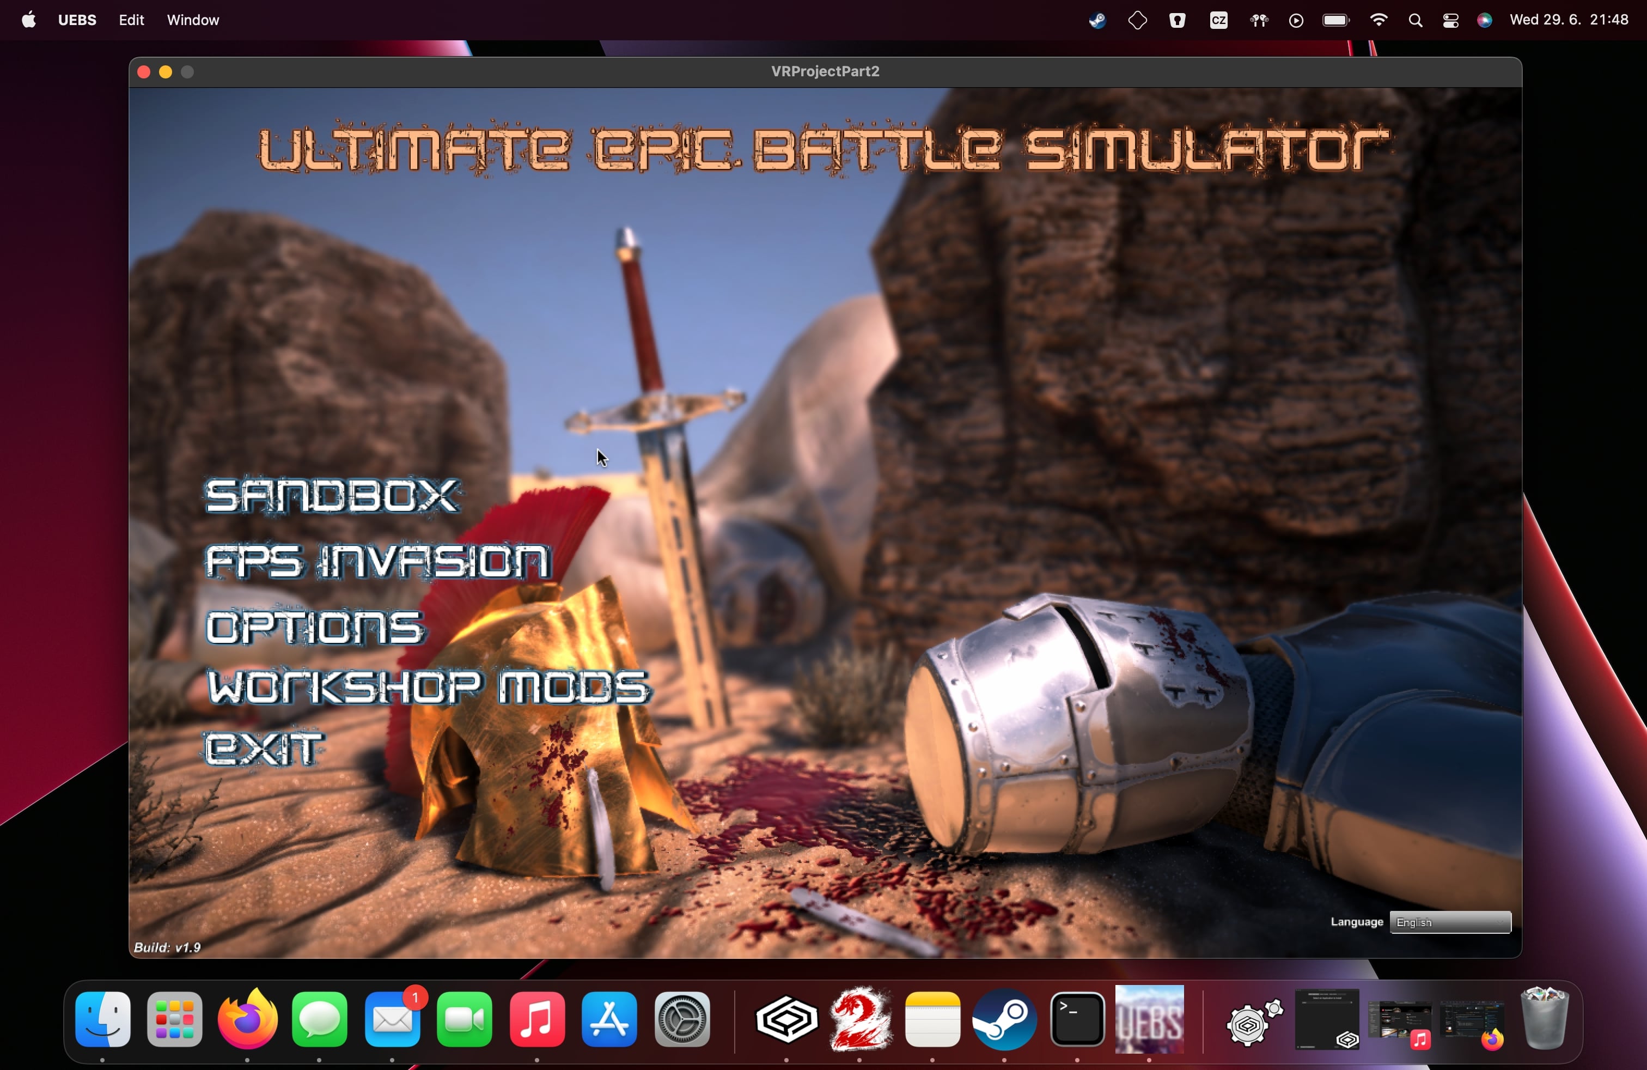Open System Preferences from the Dock
The image size is (1647, 1070).
pos(682,1019)
